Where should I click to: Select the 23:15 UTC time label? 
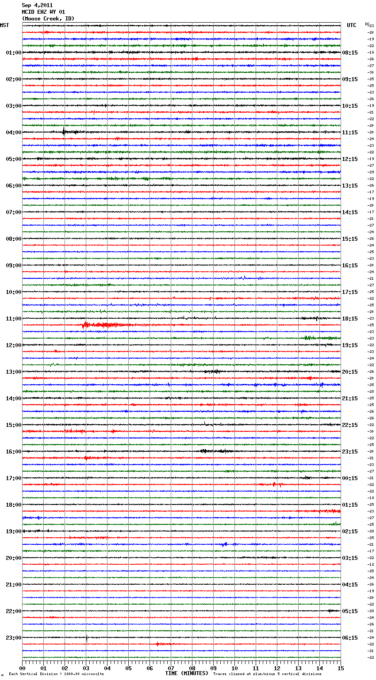[350, 452]
